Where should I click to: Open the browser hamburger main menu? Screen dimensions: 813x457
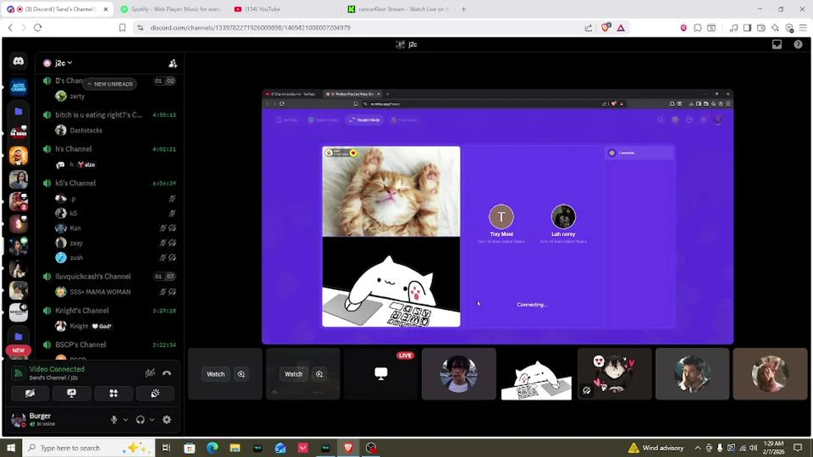coord(803,28)
